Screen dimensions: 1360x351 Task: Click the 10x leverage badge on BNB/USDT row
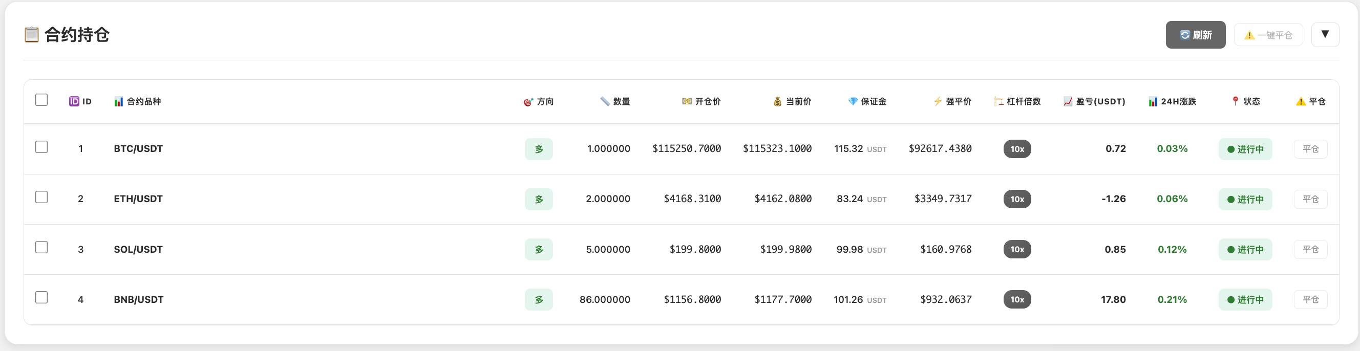[1017, 299]
